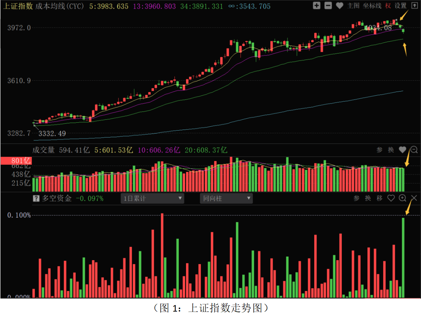Screen dimensions: 421x317
Task: Click 换 to switch the volume indicator
Action: pos(391,150)
